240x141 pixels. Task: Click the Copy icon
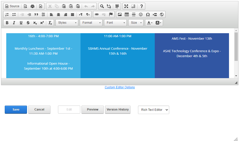tap(57, 6)
